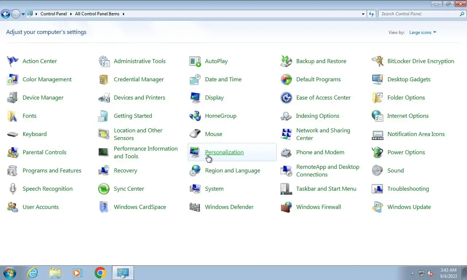Open Backup and Restore icon
Image resolution: width=467 pixels, height=280 pixels.
tap(286, 61)
